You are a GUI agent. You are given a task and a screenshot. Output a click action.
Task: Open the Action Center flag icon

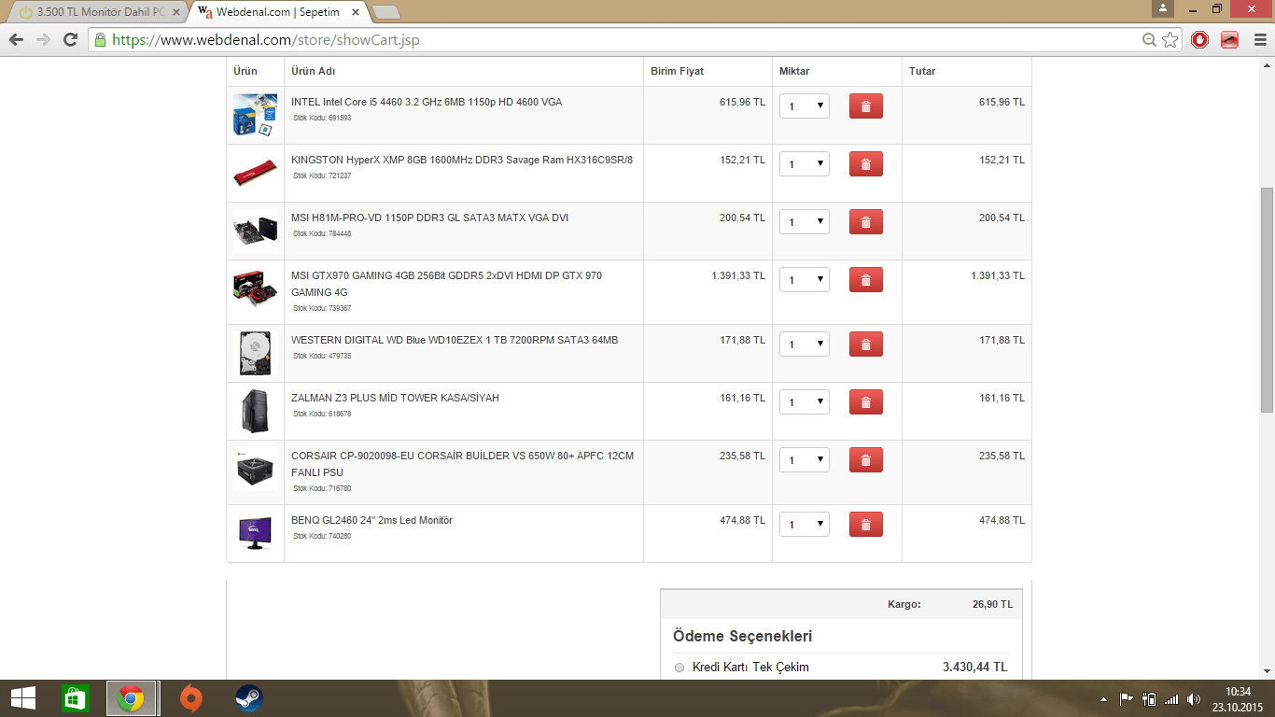(1127, 699)
